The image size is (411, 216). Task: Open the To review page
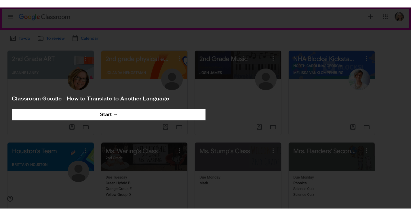click(51, 38)
